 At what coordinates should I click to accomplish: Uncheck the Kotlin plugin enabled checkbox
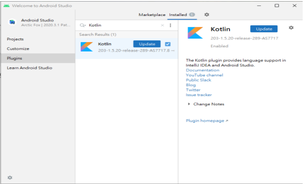tap(168, 44)
